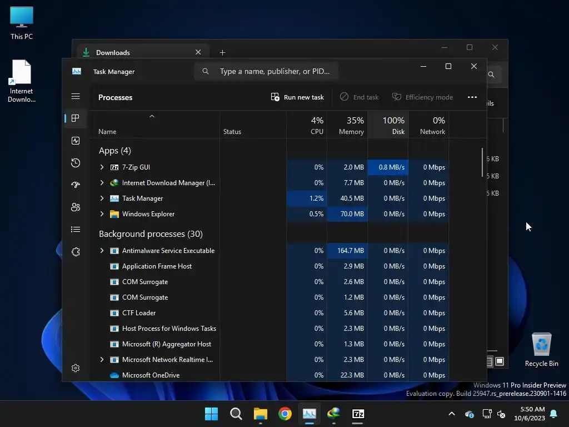Open App history icon in sidebar

[x=76, y=163]
